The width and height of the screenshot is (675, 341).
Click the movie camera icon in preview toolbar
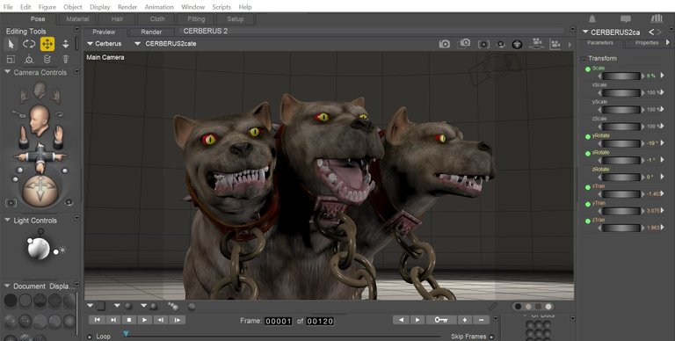coord(537,43)
